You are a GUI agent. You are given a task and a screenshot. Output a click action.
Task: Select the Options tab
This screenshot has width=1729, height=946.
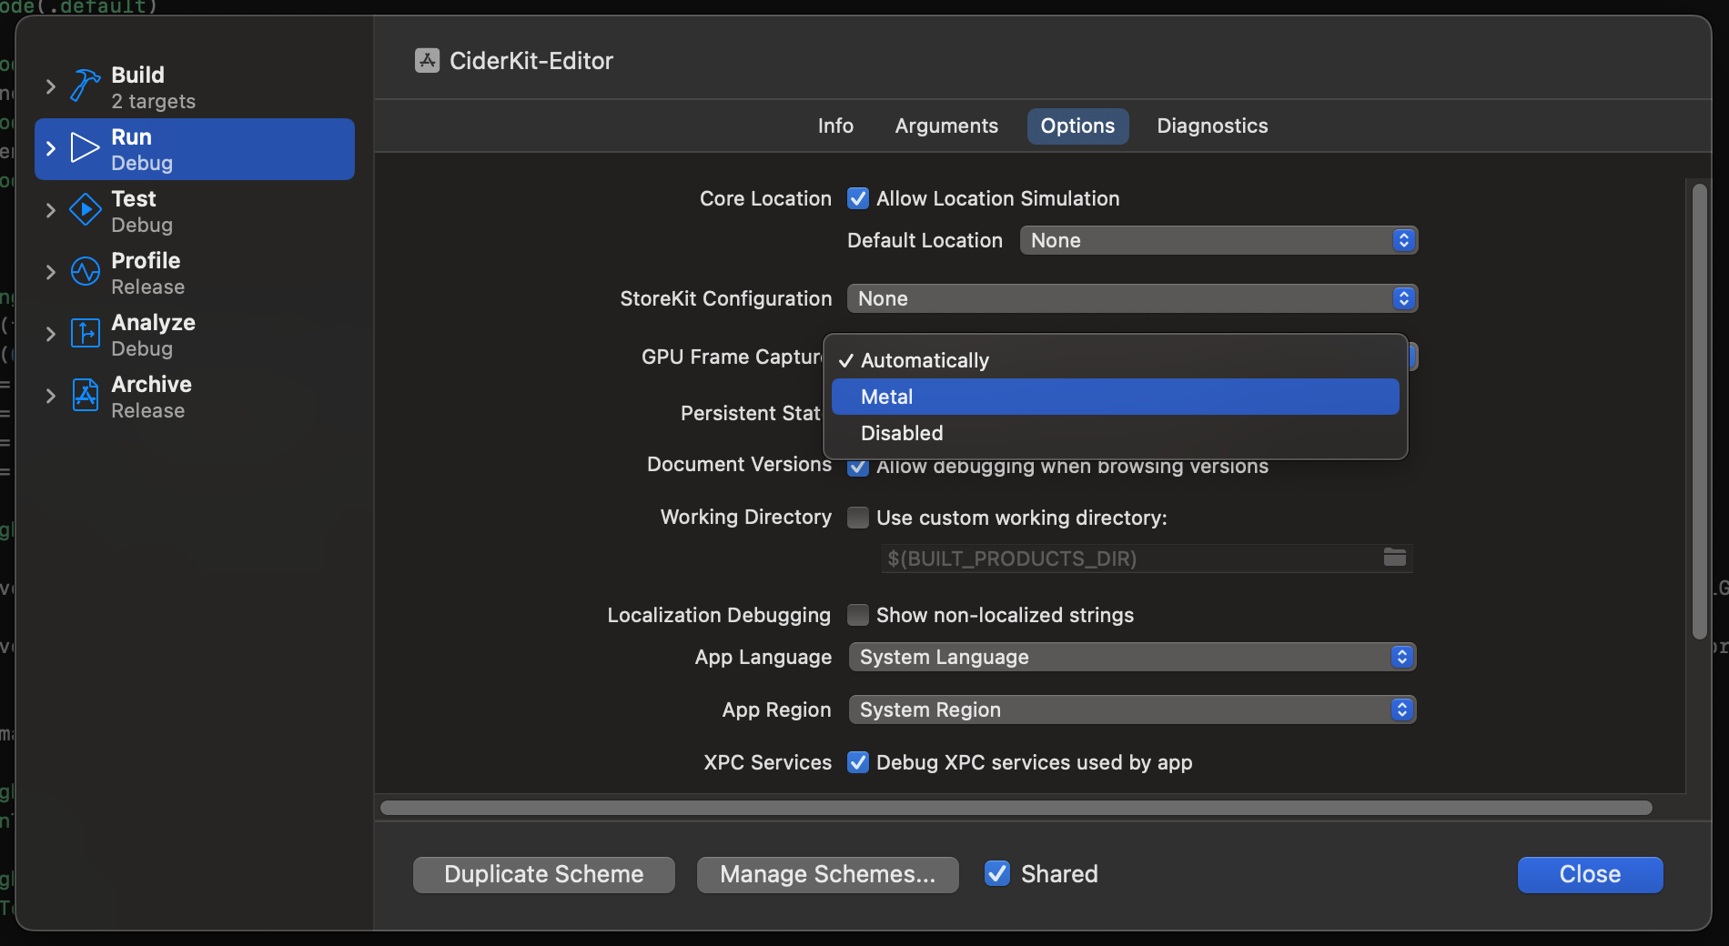click(1077, 126)
